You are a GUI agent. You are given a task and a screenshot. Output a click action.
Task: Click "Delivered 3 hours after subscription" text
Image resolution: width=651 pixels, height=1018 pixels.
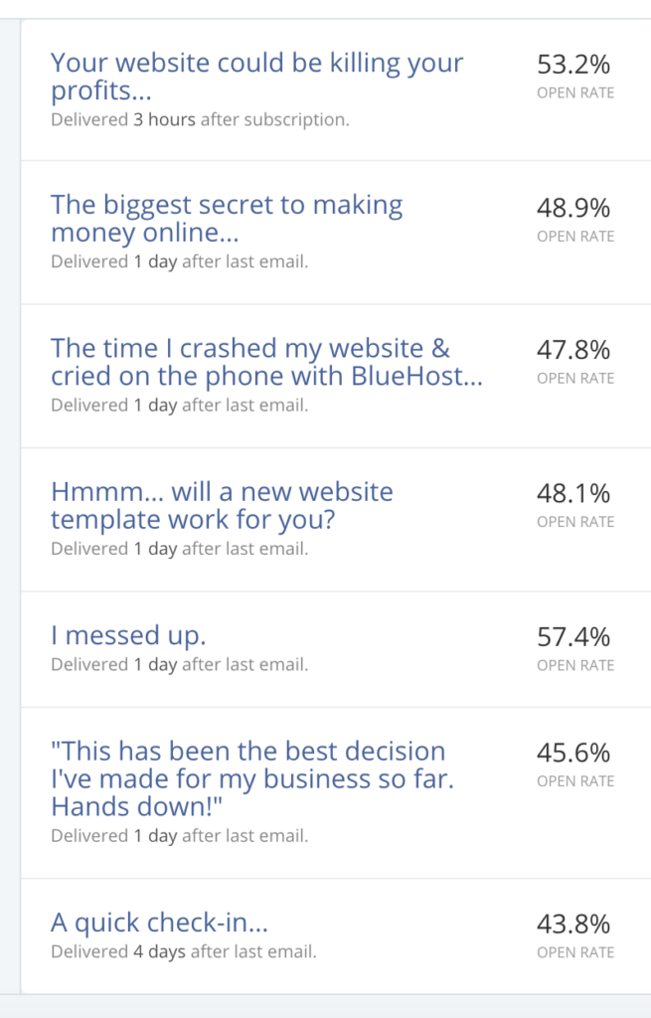(200, 120)
